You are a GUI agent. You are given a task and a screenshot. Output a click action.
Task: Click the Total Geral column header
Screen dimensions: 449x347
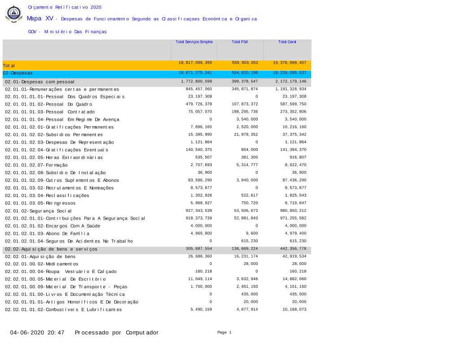[x=287, y=42]
